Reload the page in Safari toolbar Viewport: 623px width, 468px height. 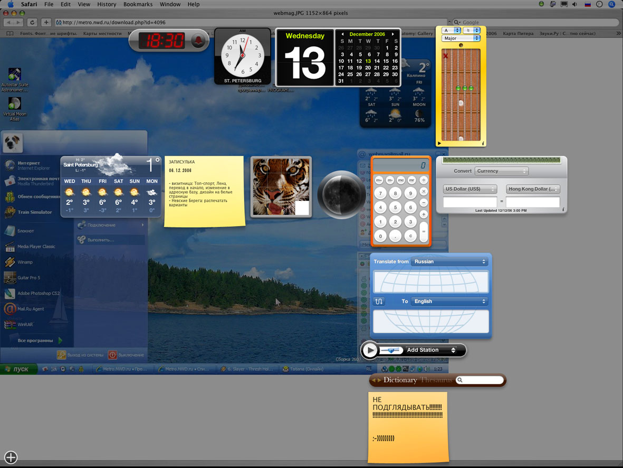coord(32,22)
